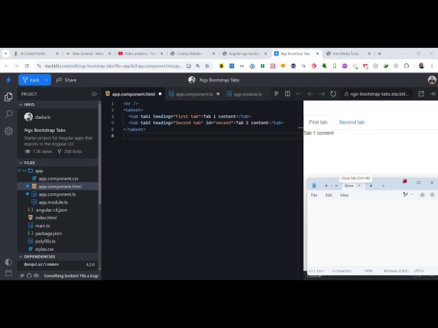Image resolution: width=438 pixels, height=328 pixels.
Task: Collapse the DEPENDENCIES section
Action: (x=20, y=256)
